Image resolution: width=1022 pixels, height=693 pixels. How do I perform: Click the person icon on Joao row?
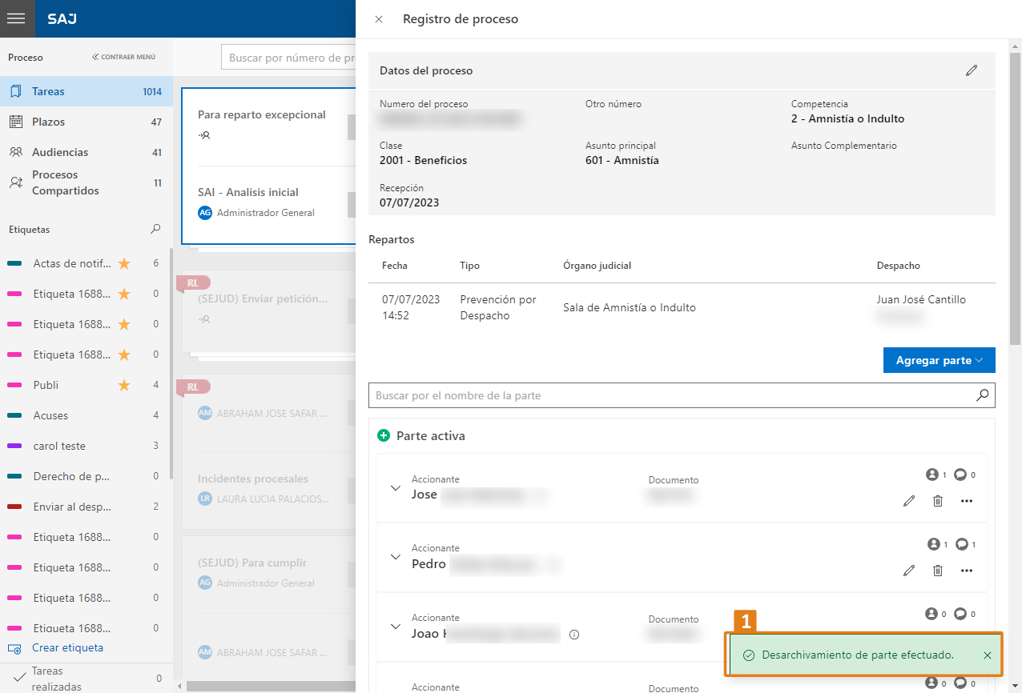point(931,614)
